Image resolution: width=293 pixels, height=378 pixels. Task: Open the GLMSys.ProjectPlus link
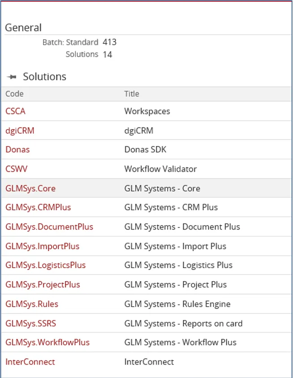[x=43, y=285]
